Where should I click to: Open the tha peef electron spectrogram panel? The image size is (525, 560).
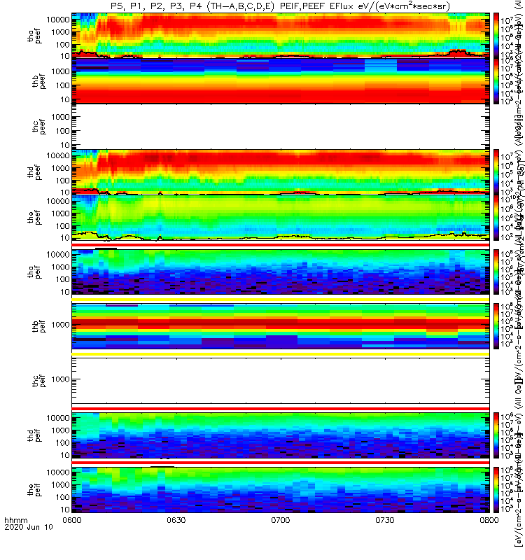281,36
